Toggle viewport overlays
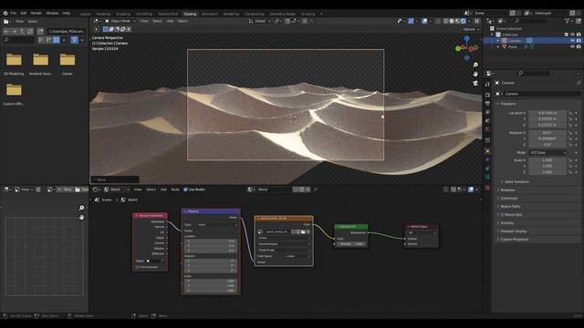The image size is (584, 328). (424, 21)
